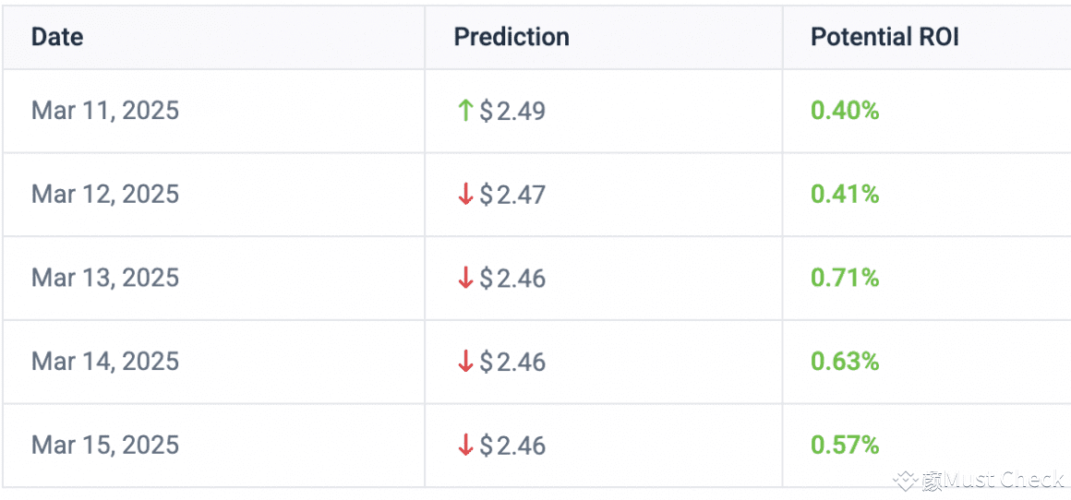Click the 0.40% potential ROI value

(845, 111)
